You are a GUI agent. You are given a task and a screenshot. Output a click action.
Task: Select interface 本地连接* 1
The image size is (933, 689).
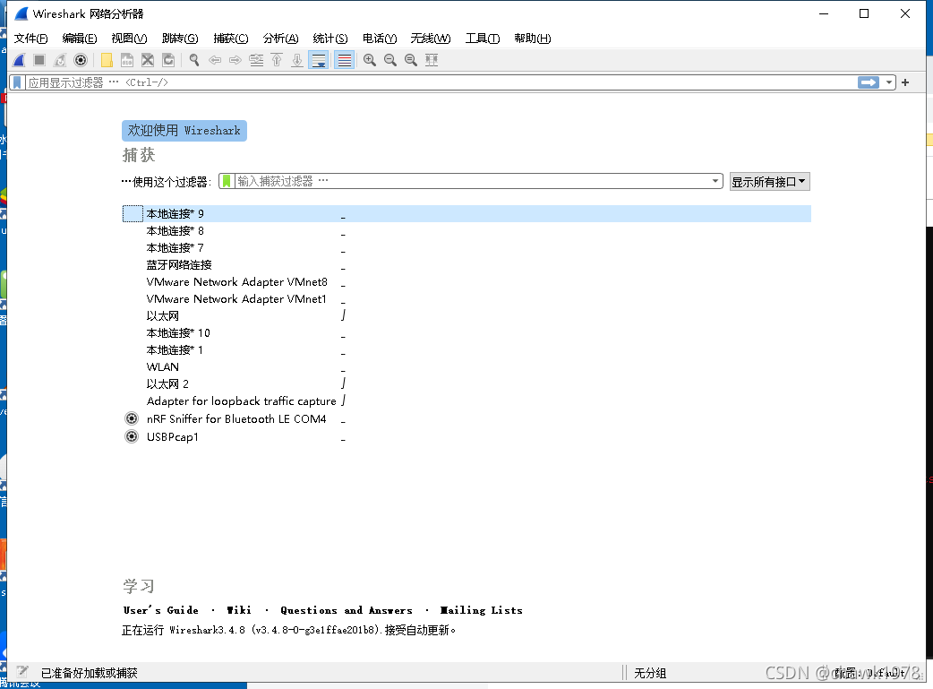pos(466,350)
